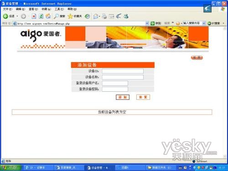Image resolution: width=228 pixels, height=171 pixels.
Task: Go to Home page icon
Action: click(48, 16)
